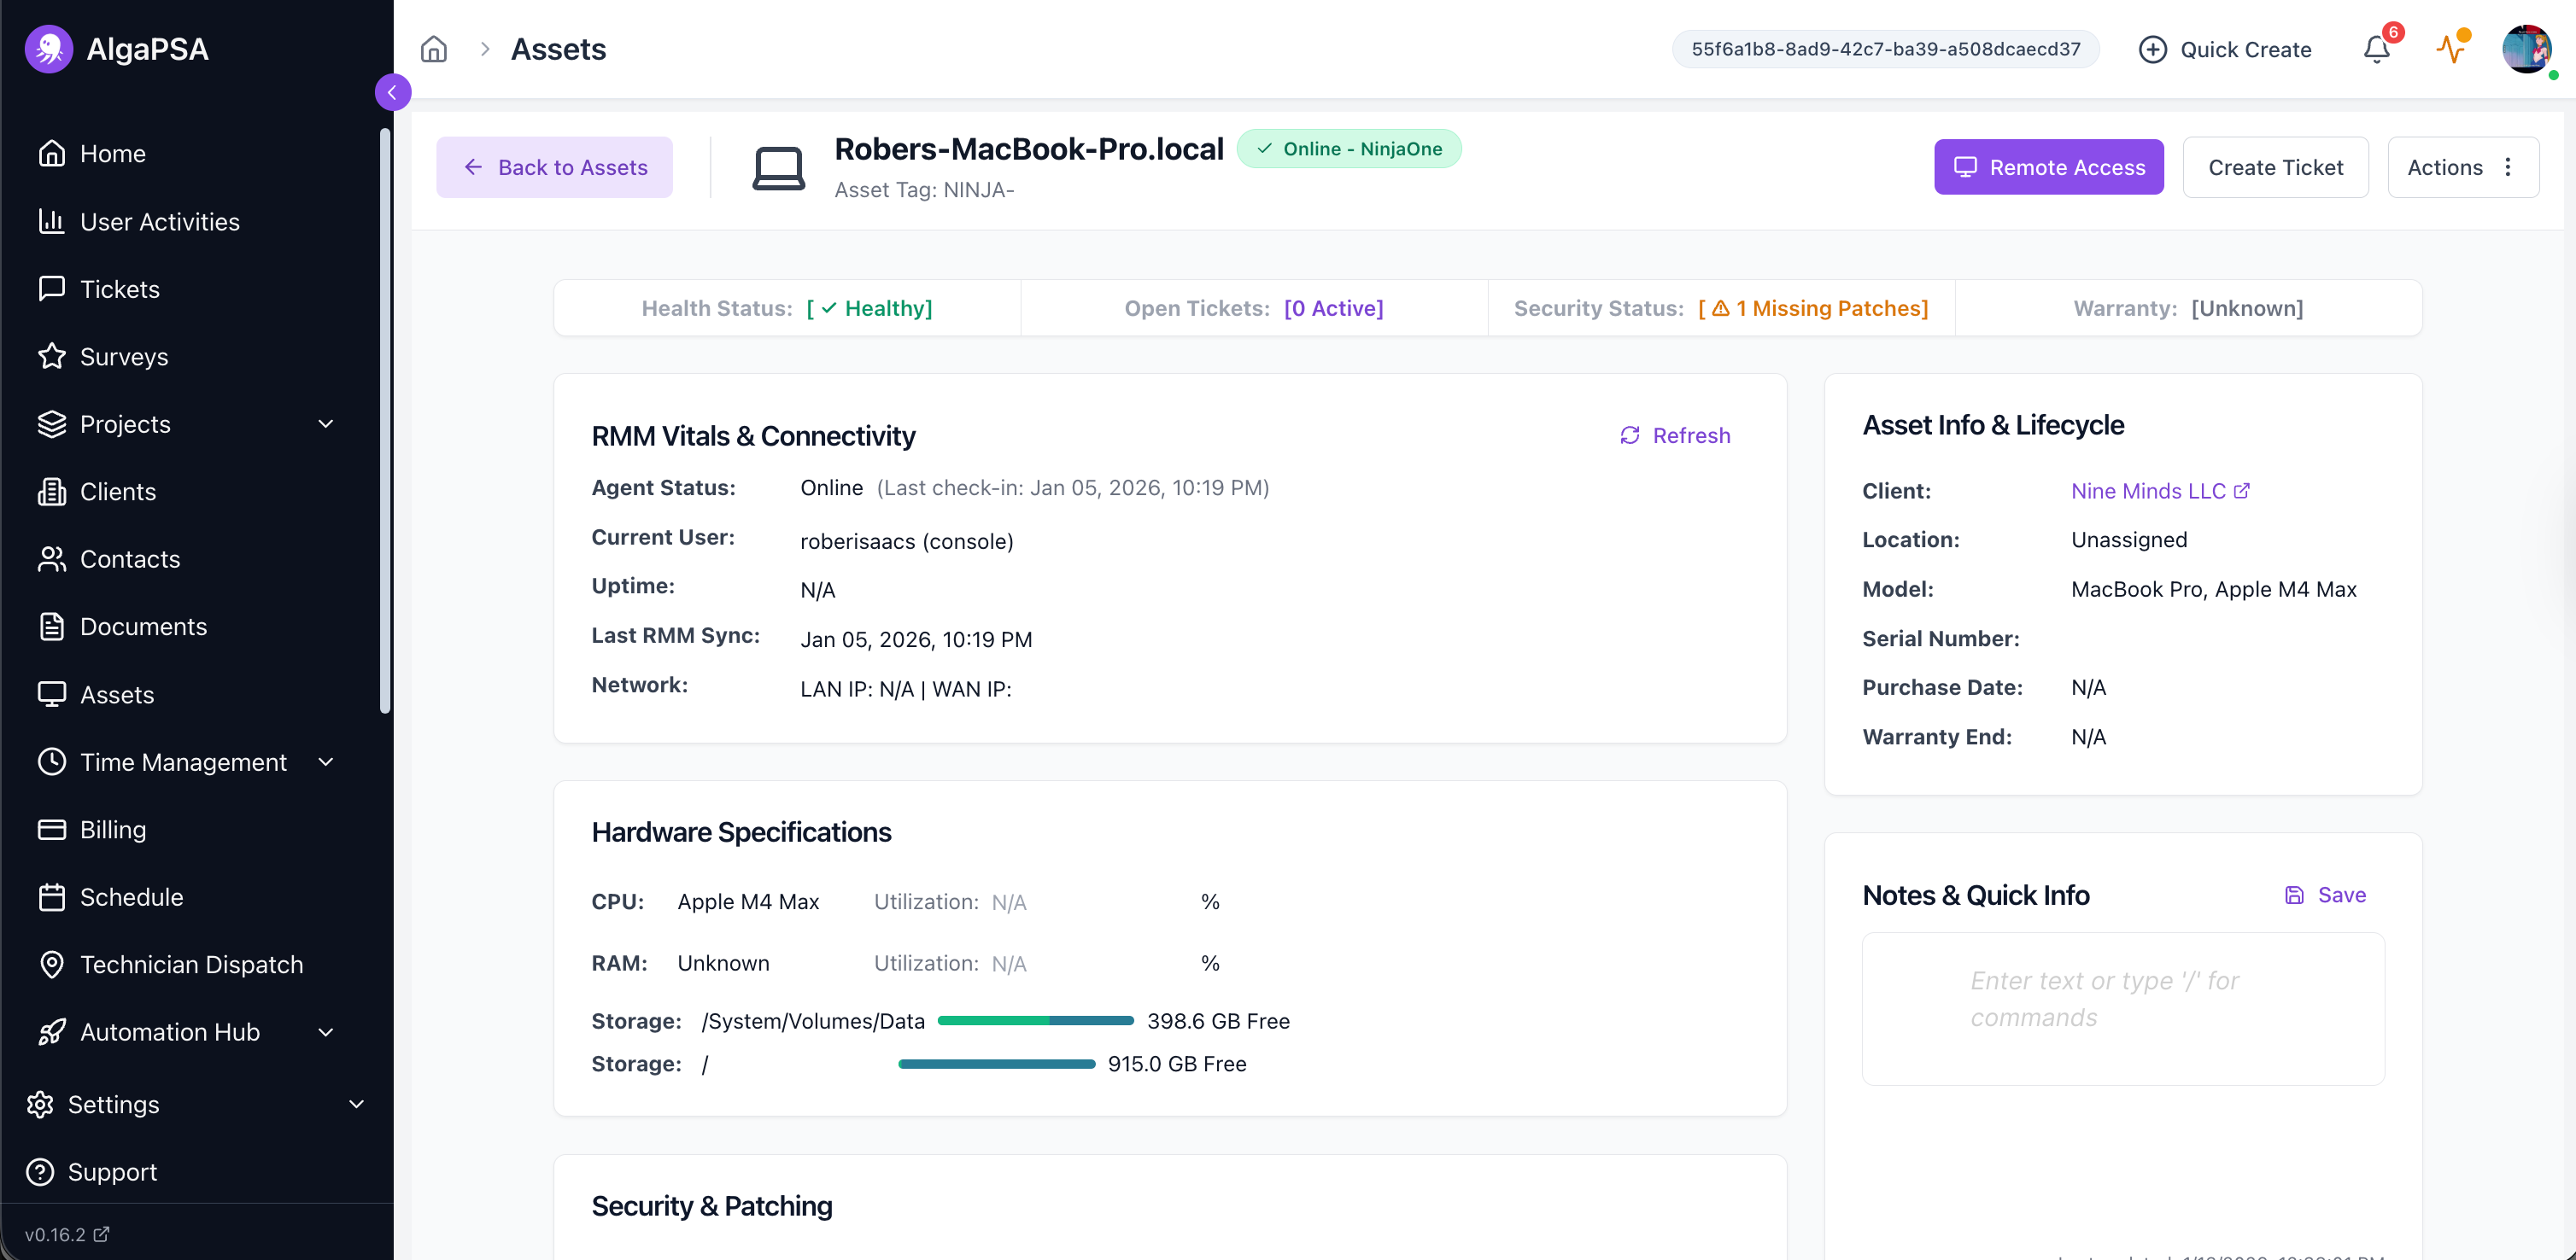
Task: Click the activity pulse icon
Action: tap(2450, 49)
